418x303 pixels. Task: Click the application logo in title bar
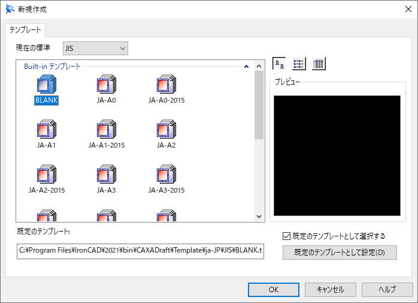pyautogui.click(x=10, y=9)
